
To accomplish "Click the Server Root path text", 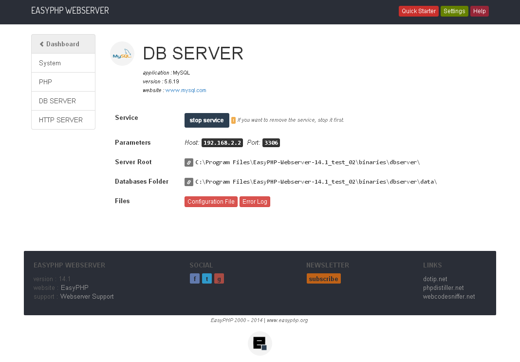I will pyautogui.click(x=307, y=162).
